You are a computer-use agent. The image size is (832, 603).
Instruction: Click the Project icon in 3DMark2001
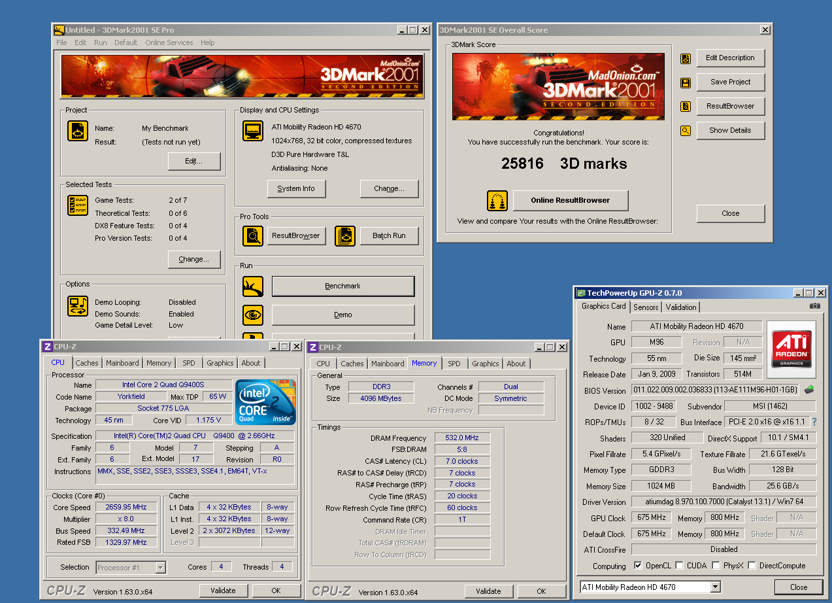[78, 131]
